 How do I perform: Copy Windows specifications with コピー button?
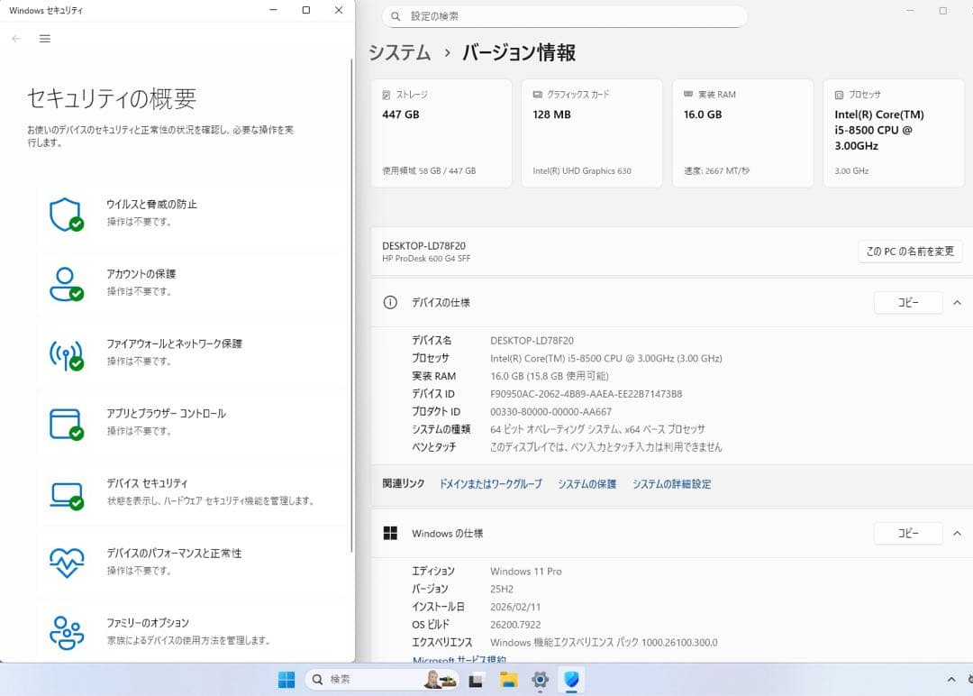pos(908,534)
